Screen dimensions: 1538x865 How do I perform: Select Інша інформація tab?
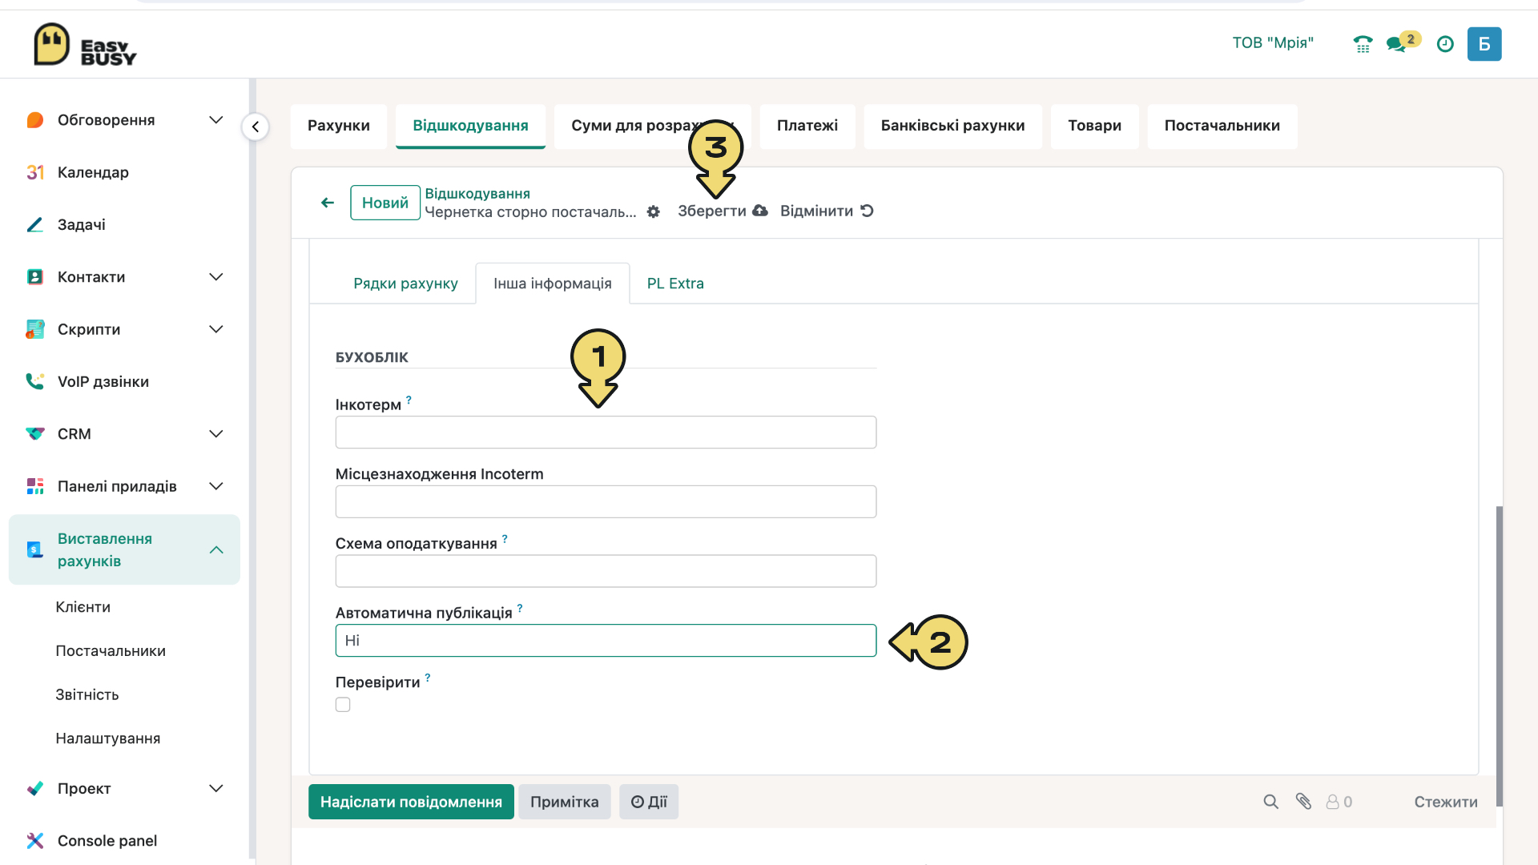(553, 284)
